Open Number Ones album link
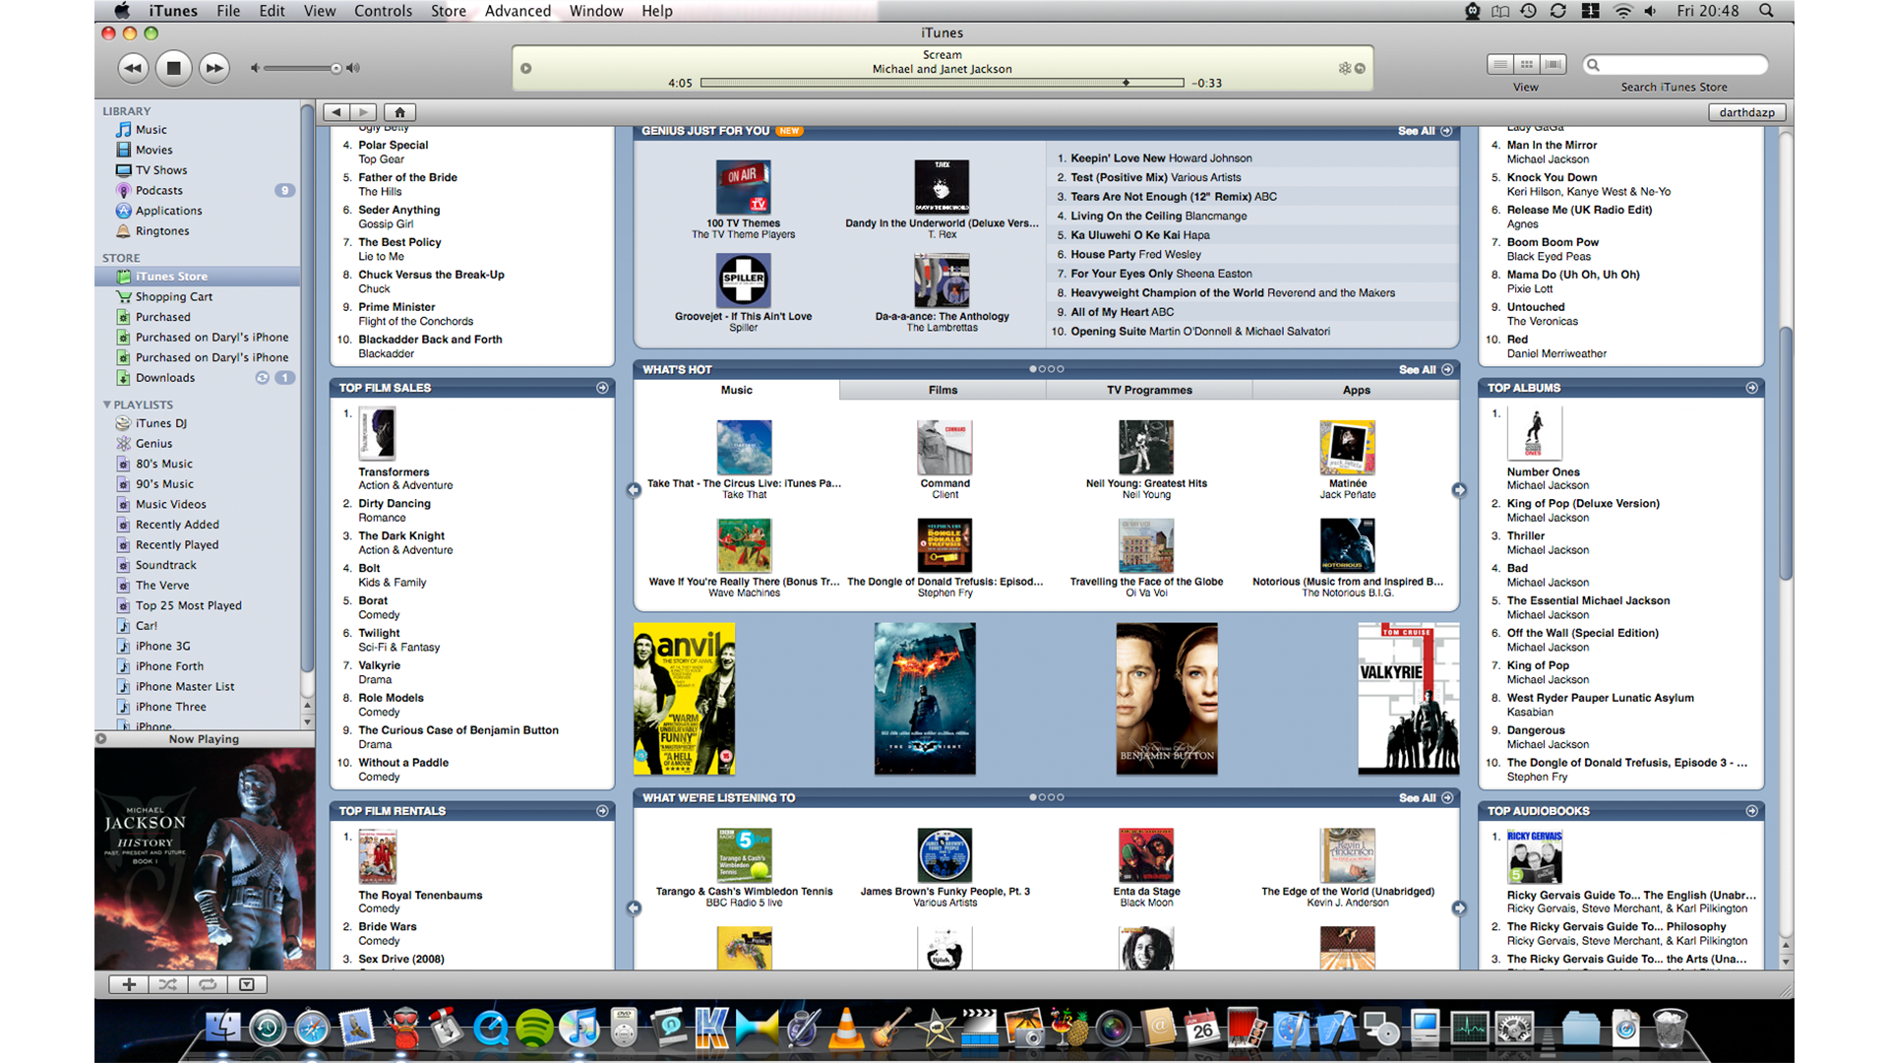 pos(1543,471)
